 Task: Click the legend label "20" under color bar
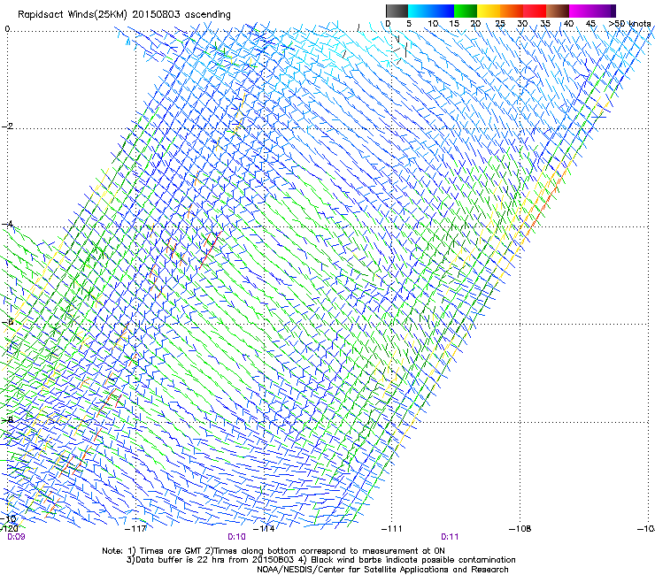(476, 24)
